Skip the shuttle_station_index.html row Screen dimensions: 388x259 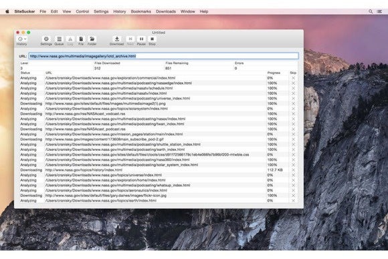pyautogui.click(x=293, y=144)
